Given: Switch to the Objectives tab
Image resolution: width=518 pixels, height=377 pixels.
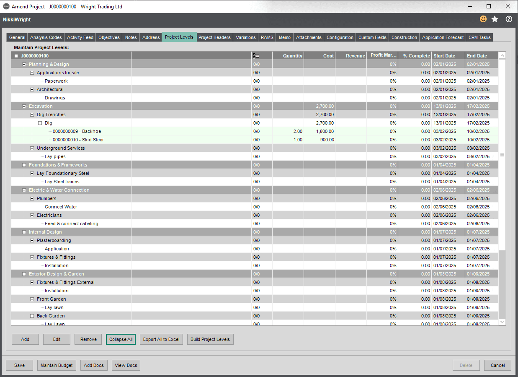Looking at the screenshot, I should coord(109,37).
